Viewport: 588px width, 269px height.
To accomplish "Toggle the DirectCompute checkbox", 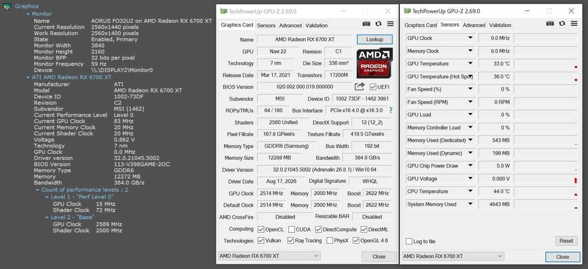I will click(318, 229).
